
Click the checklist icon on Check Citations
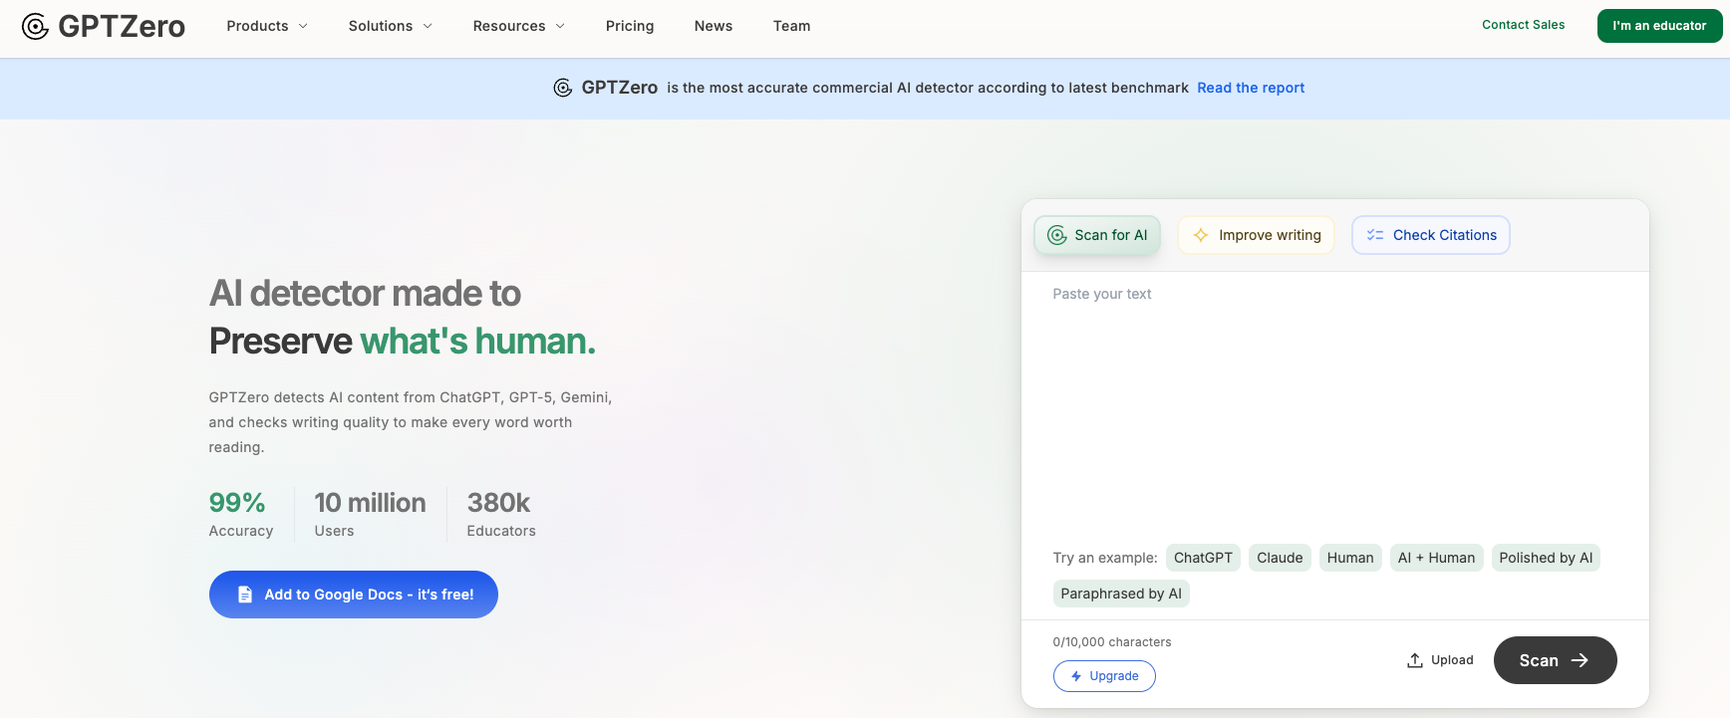(x=1375, y=235)
